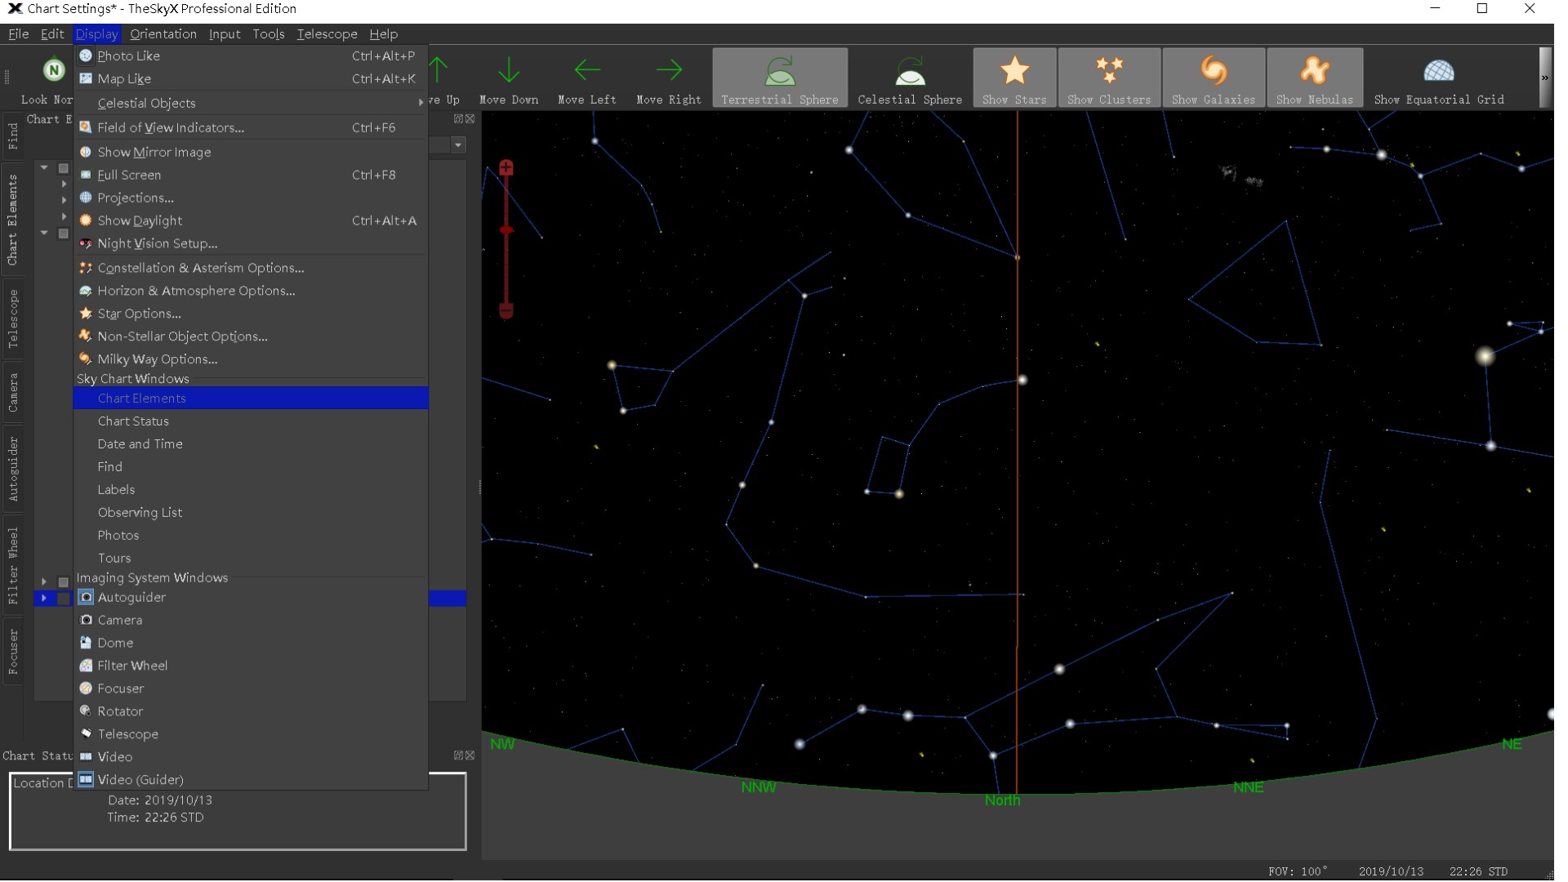Toggle Show Stars in the toolbar
This screenshot has width=1568, height=882.
(1014, 78)
